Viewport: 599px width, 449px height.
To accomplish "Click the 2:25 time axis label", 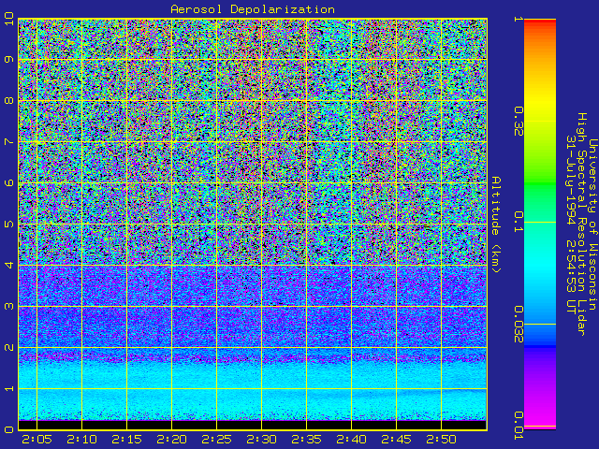I will (216, 440).
